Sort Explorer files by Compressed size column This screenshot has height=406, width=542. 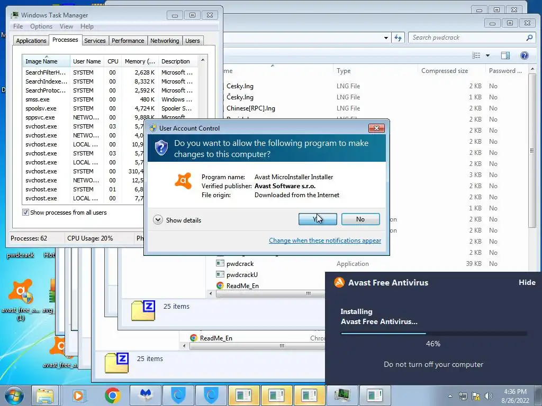pos(451,70)
